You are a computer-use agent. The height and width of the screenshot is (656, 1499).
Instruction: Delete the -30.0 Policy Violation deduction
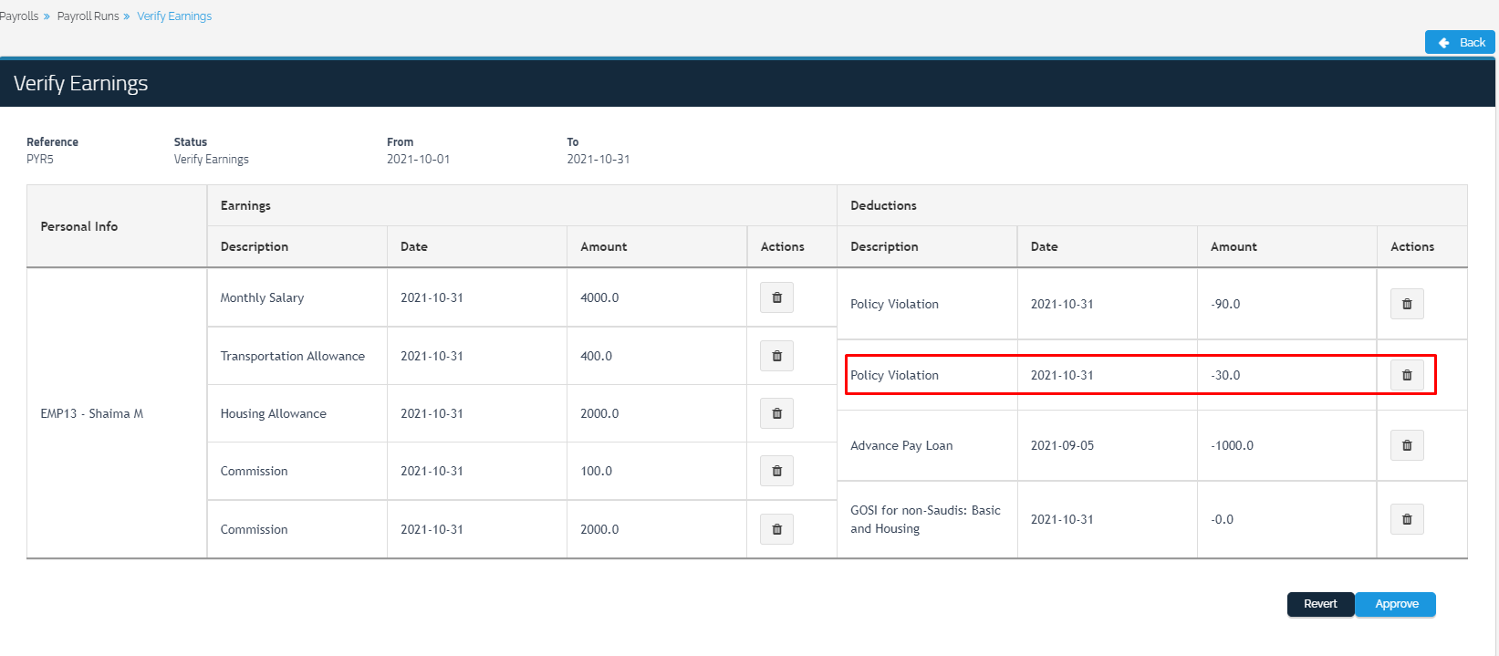coord(1406,375)
